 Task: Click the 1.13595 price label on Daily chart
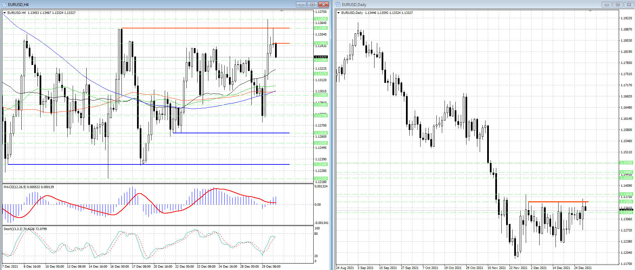tap(626, 202)
